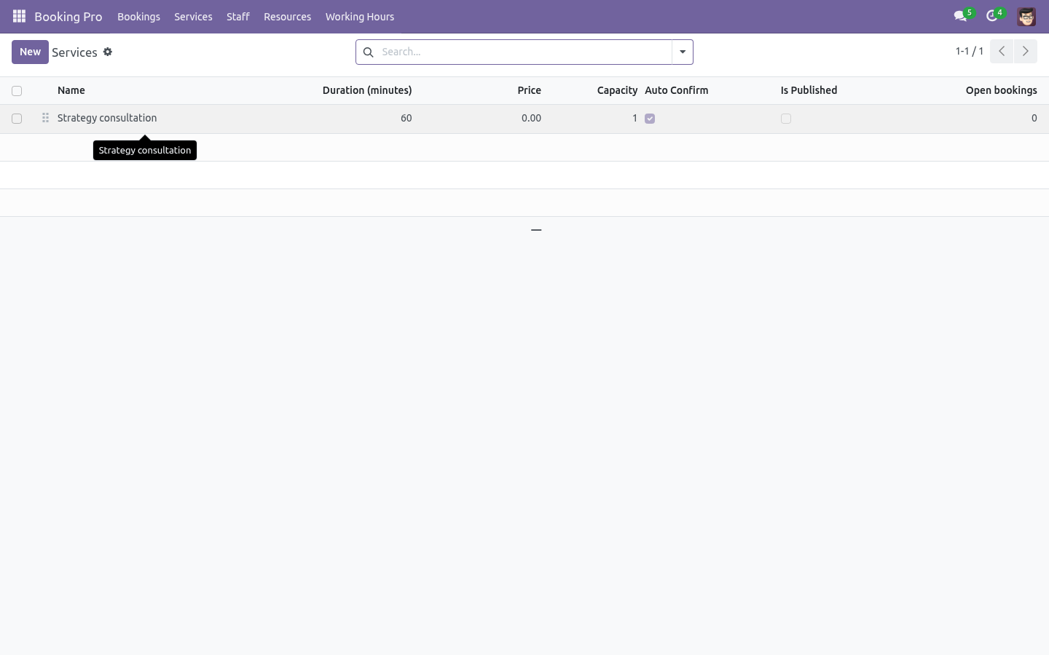
Task: Open the Resources menu
Action: tap(287, 17)
